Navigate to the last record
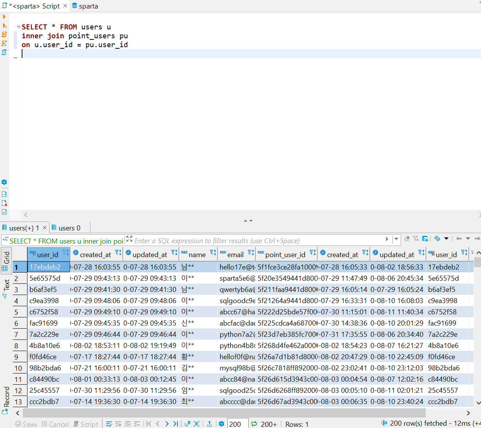The height and width of the screenshot is (428, 481). click(176, 424)
